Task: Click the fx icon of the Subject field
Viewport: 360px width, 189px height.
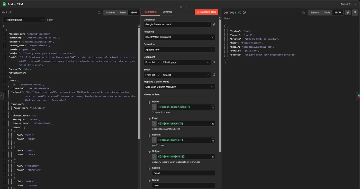Action: [x=154, y=156]
